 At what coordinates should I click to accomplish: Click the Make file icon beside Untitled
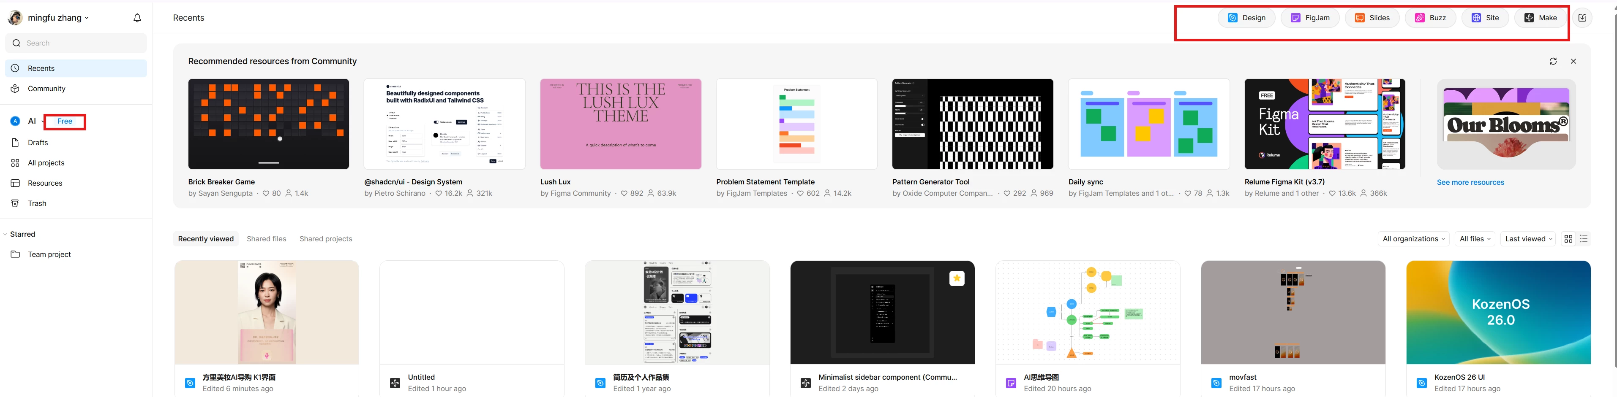click(x=395, y=383)
